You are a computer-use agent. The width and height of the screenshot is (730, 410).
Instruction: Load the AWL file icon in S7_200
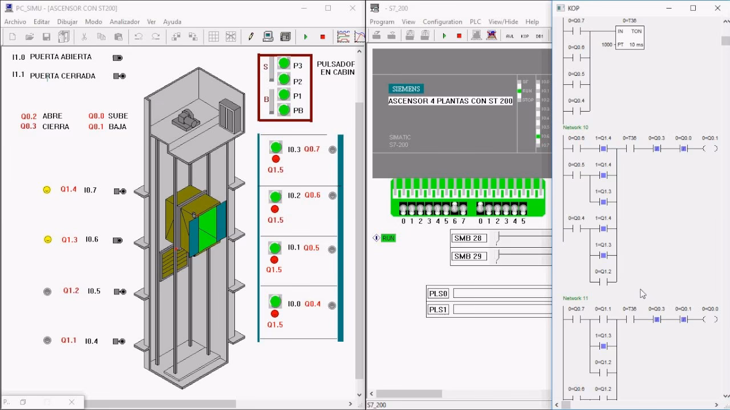coord(410,36)
